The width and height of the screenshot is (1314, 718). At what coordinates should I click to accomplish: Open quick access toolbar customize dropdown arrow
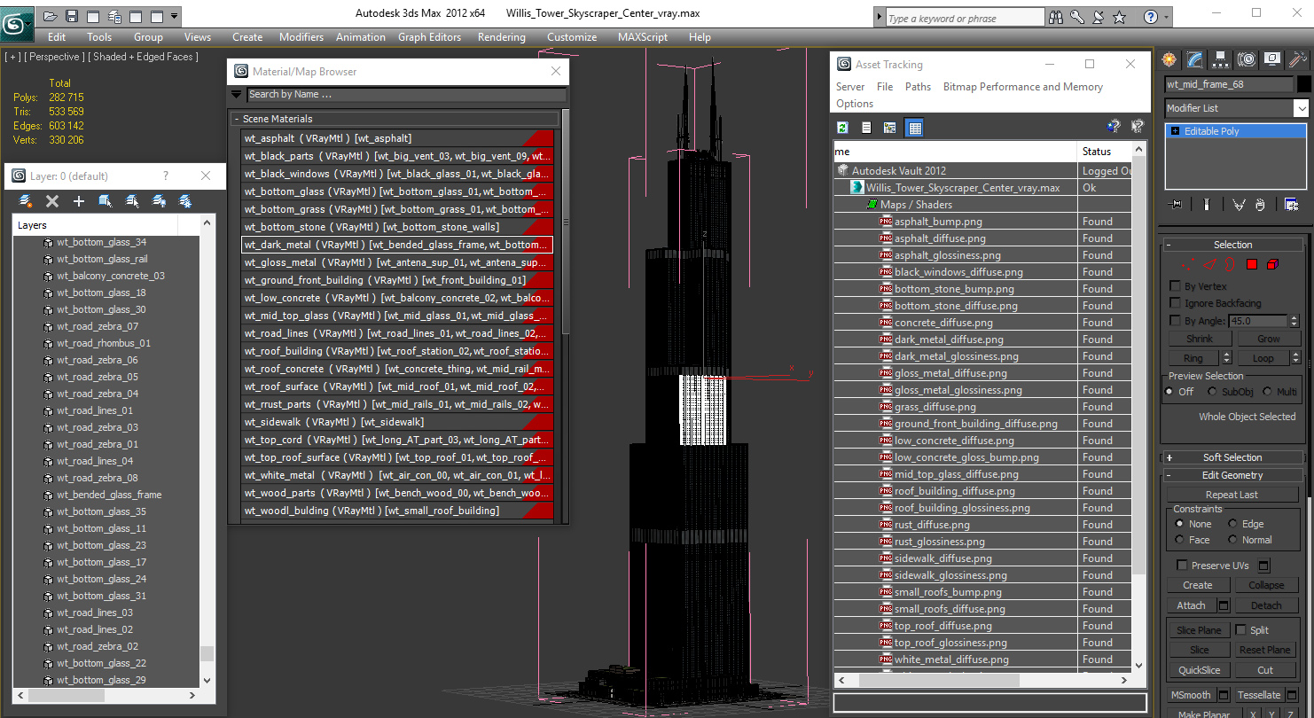tap(175, 16)
